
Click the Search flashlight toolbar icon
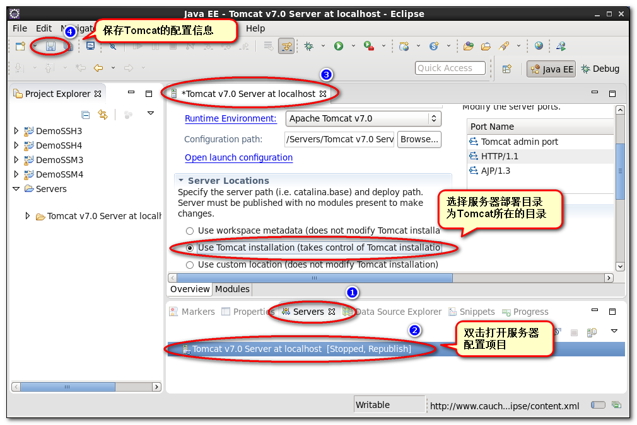point(504,46)
